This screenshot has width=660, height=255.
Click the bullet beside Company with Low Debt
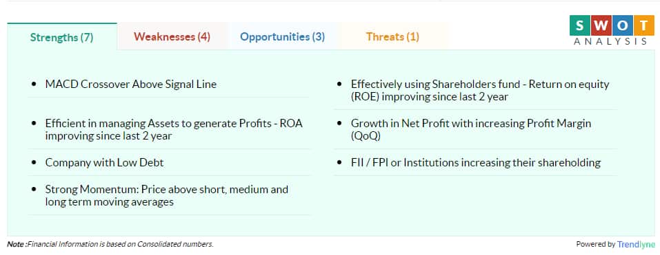point(34,163)
